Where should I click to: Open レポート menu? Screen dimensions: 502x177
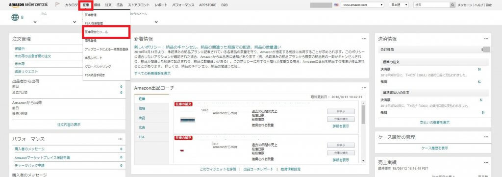(161, 5)
